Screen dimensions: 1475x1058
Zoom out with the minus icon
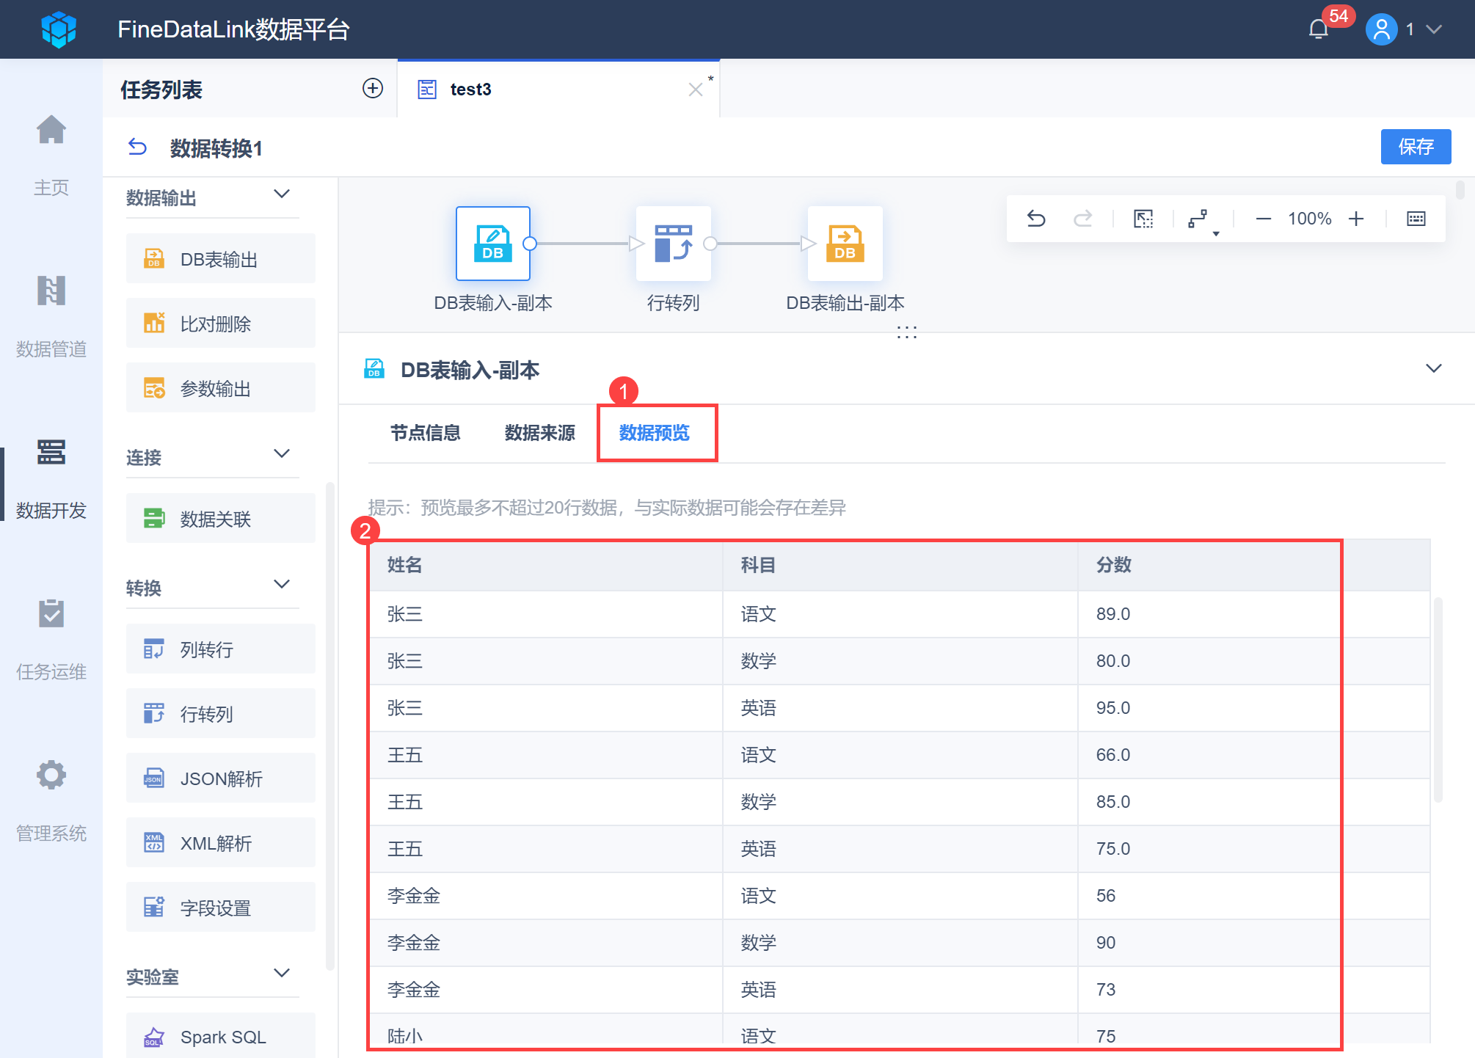(x=1263, y=219)
